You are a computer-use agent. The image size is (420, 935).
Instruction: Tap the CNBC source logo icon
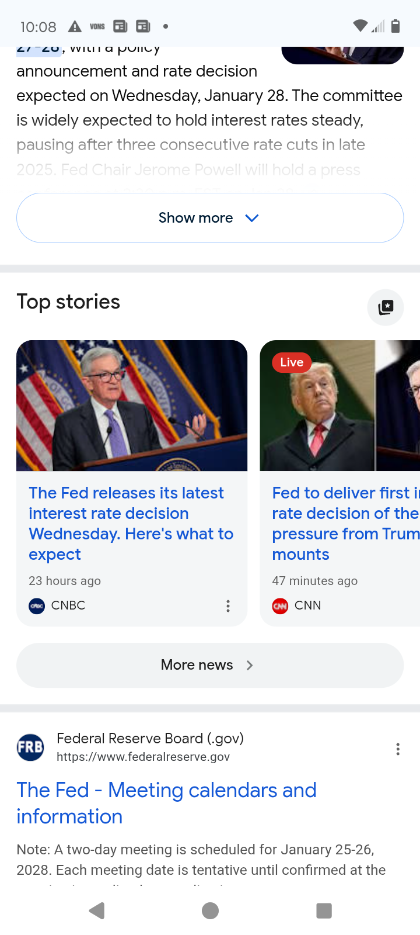coord(37,606)
